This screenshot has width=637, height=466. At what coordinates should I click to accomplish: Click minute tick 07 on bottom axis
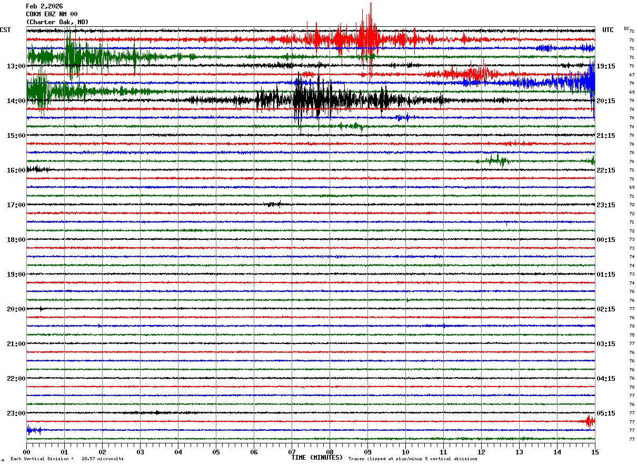[292, 452]
